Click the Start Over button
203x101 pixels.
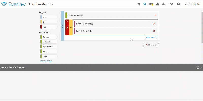click(151, 45)
